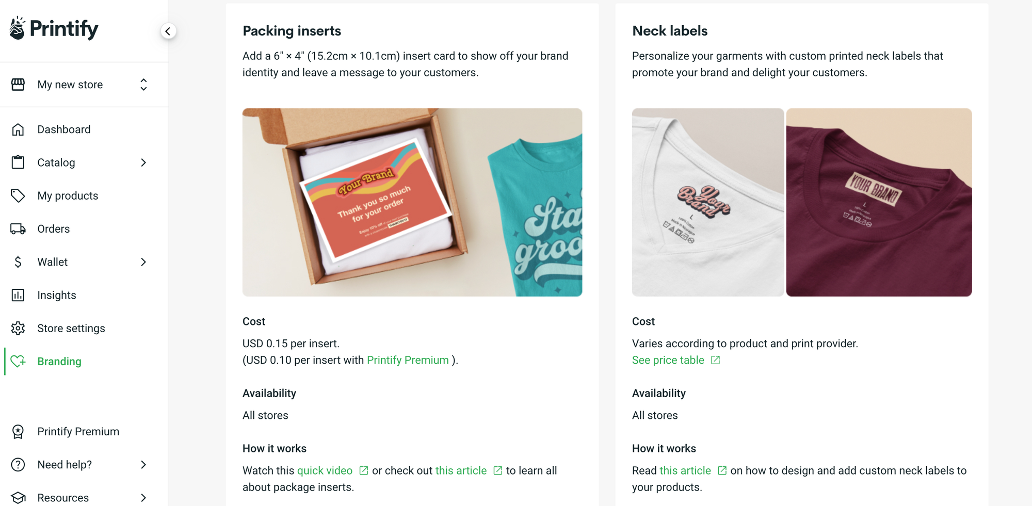Screen dimensions: 1032x506
Task: Click the Printify Premium link under Cost
Action: click(x=407, y=360)
